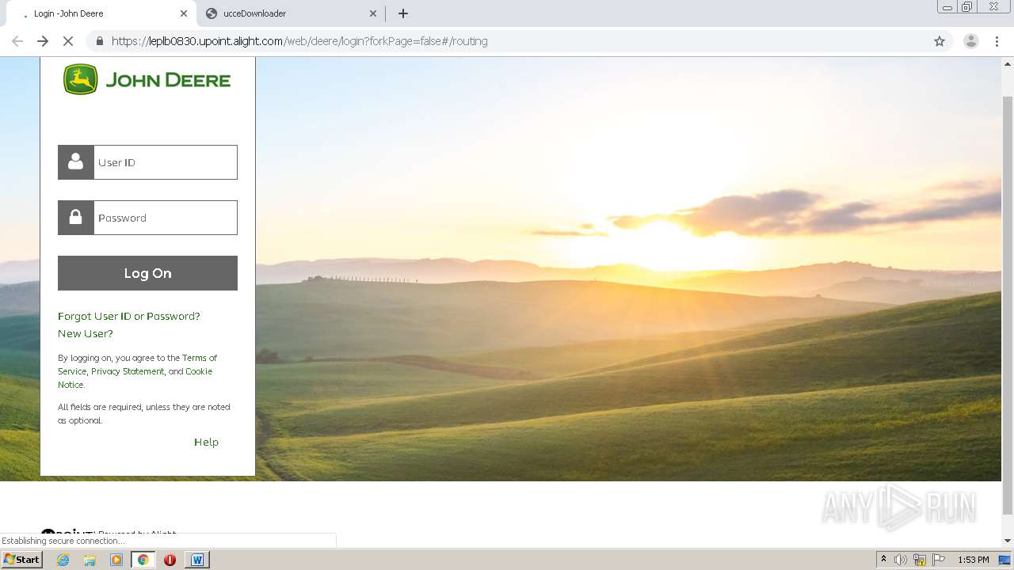Bookmark this page with the star icon
This screenshot has height=570, width=1014.
940,41
